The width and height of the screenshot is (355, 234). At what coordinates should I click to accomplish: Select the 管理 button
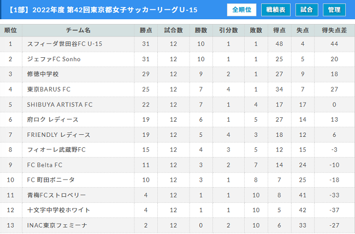(x=334, y=10)
